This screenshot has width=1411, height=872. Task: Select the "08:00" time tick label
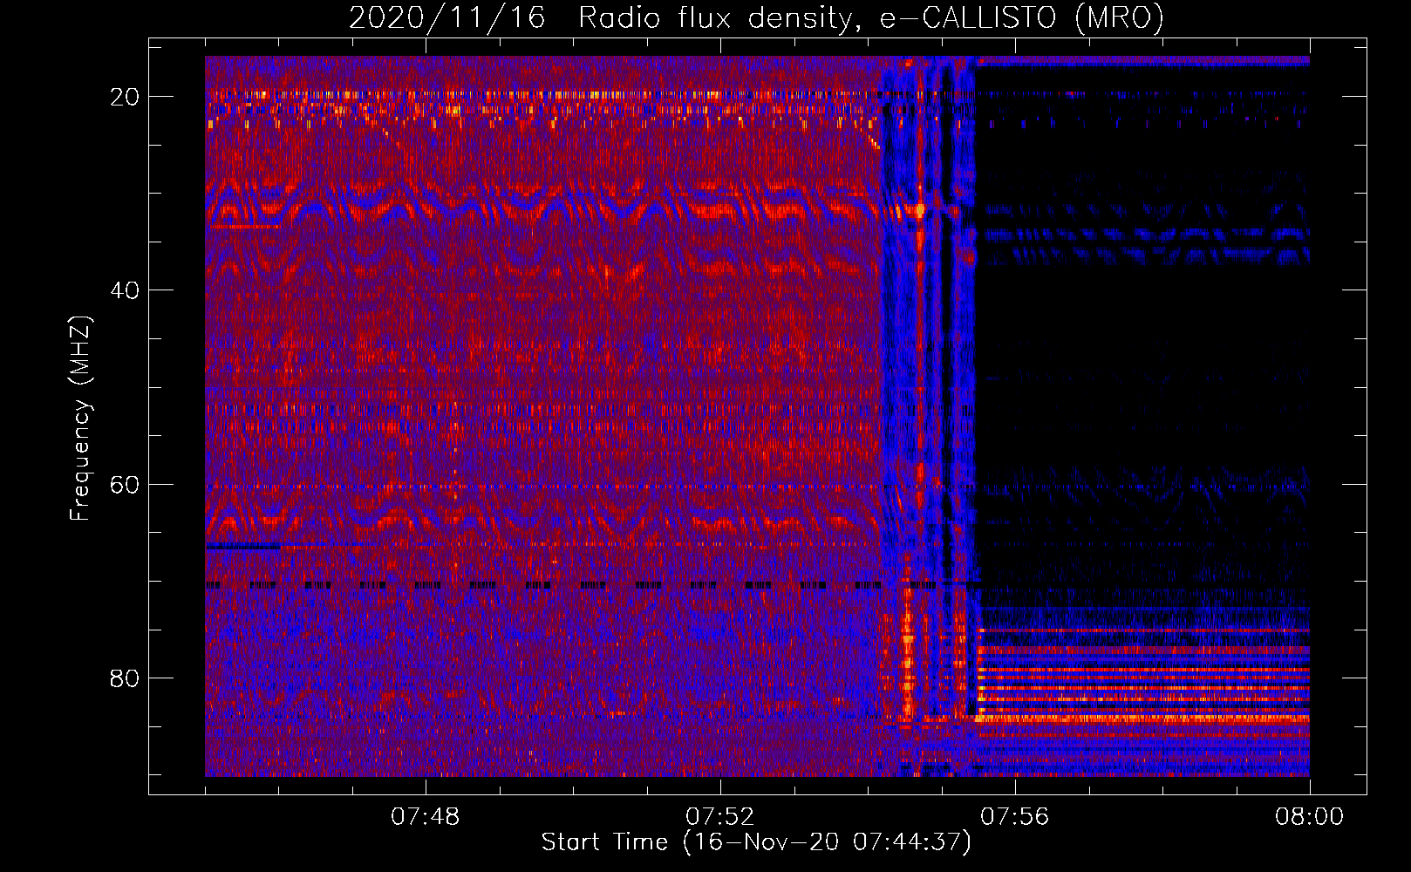point(1310,817)
